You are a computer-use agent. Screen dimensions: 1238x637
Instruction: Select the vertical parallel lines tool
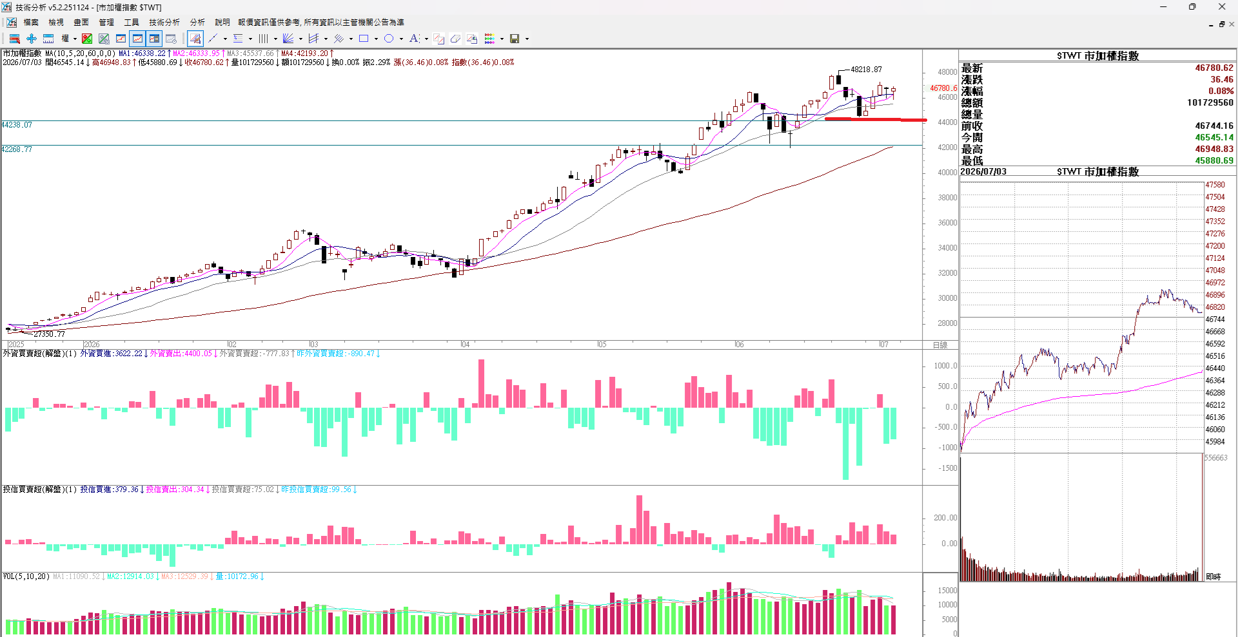click(263, 39)
